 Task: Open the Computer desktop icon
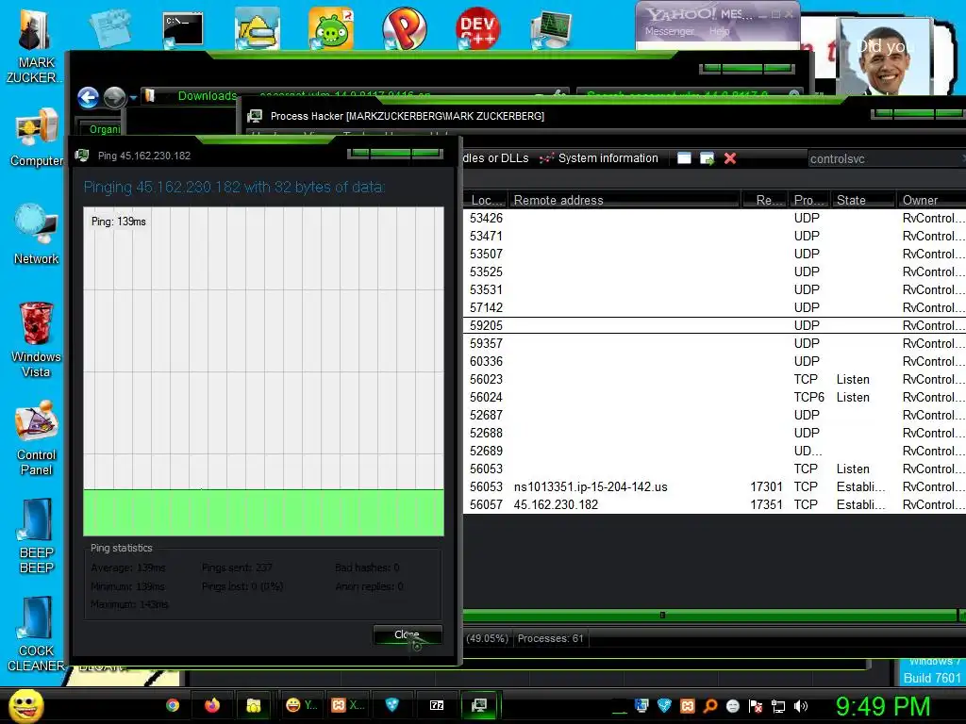point(37,137)
